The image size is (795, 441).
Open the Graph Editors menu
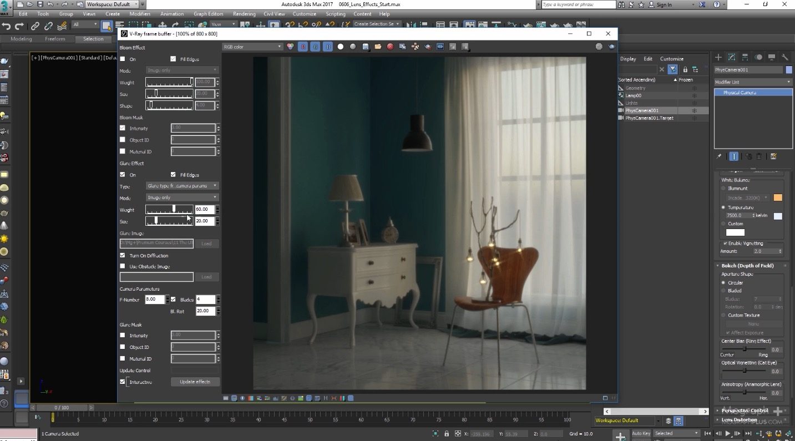207,14
